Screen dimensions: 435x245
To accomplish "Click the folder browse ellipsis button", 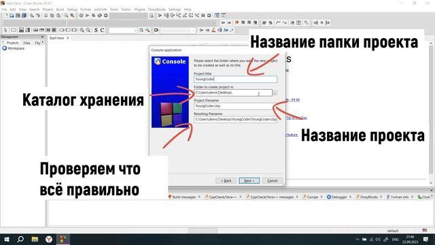I will point(275,93).
